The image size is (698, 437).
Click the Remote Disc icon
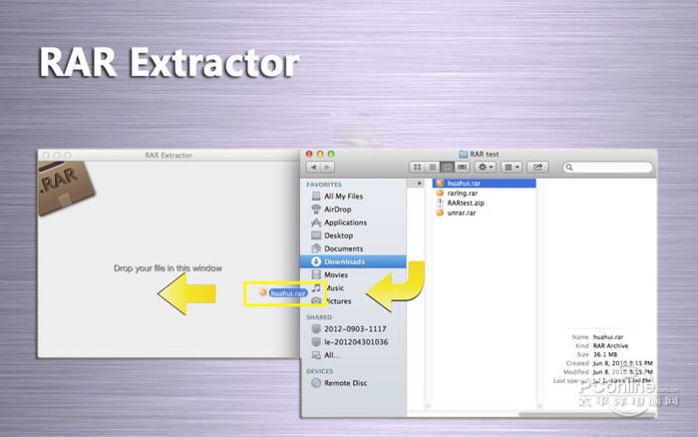pos(316,383)
